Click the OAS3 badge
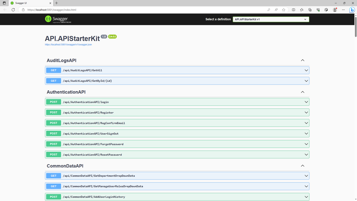Screen dimensions: 357x201 click(x=112, y=37)
